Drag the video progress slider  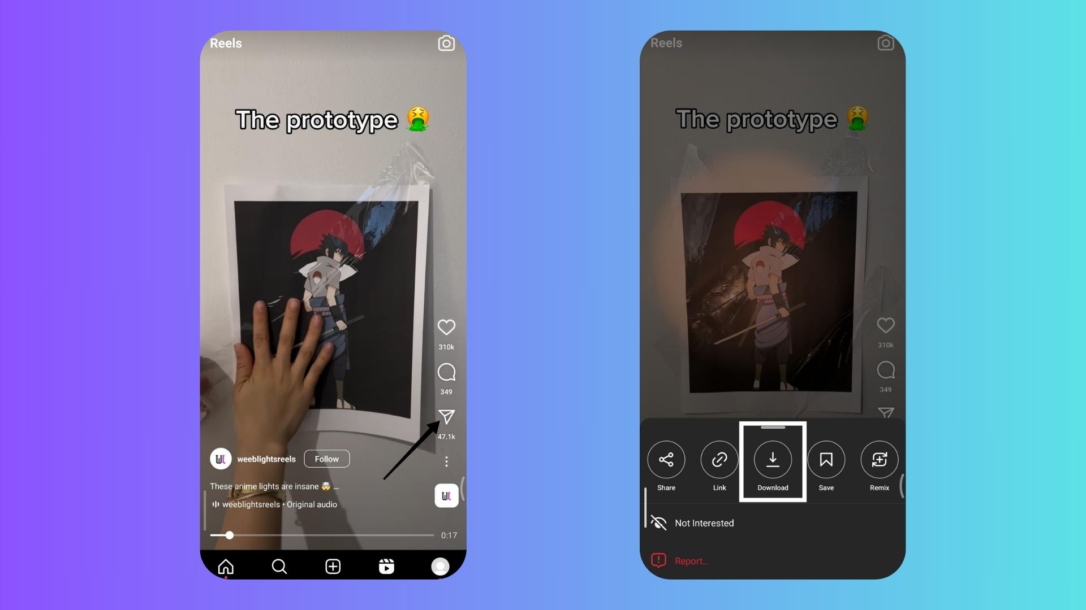coord(229,535)
